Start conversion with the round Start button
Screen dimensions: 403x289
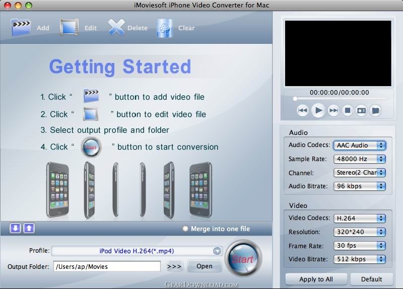tap(243, 258)
